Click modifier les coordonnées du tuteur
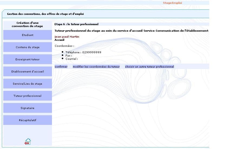The height and width of the screenshot is (149, 236). (x=96, y=67)
